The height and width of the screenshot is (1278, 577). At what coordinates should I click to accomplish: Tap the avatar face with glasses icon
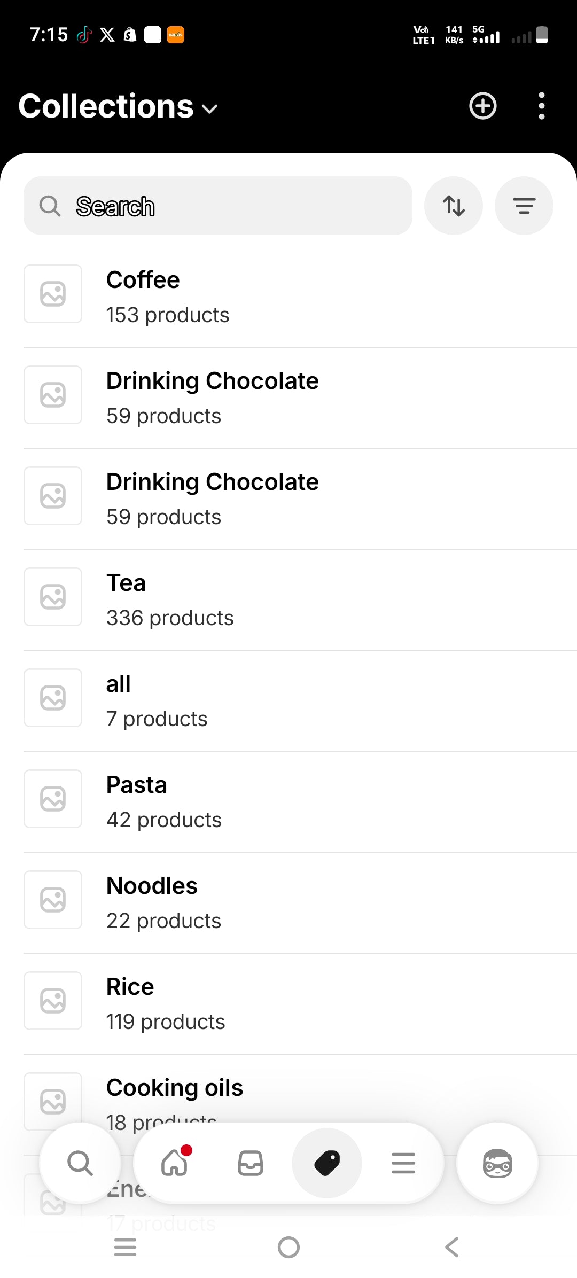pos(497,1163)
